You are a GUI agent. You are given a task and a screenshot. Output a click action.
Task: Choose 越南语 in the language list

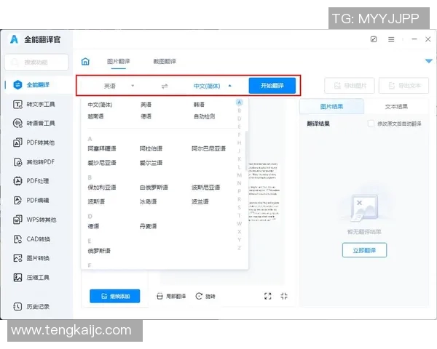pyautogui.click(x=95, y=116)
